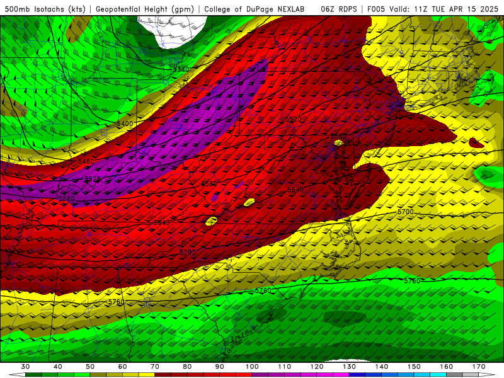The height and width of the screenshot is (378, 504).
Task: Pick the 90 knot color bar label
Action: tap(220, 367)
